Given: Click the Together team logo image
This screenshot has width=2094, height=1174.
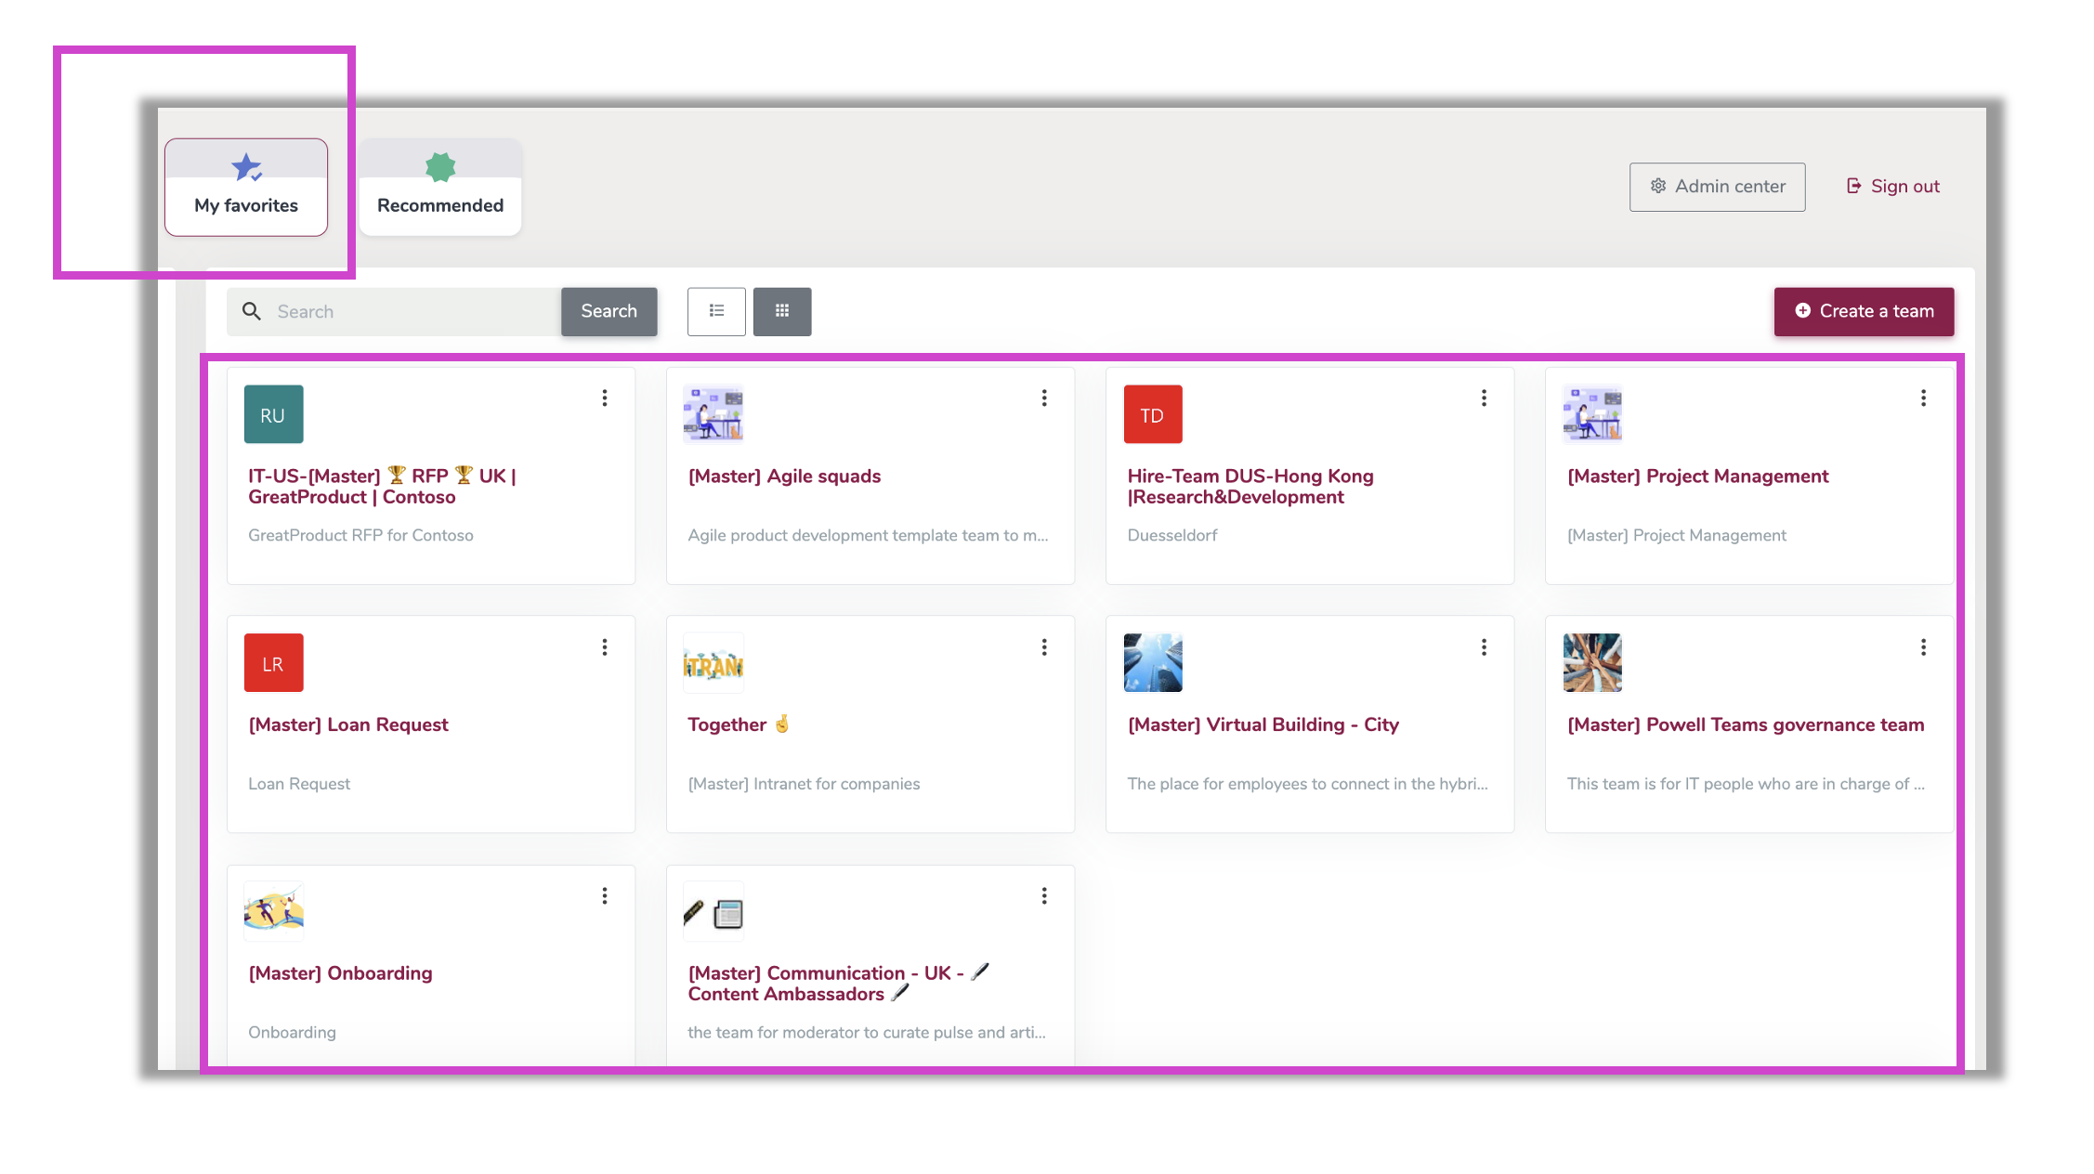Looking at the screenshot, I should (x=713, y=663).
